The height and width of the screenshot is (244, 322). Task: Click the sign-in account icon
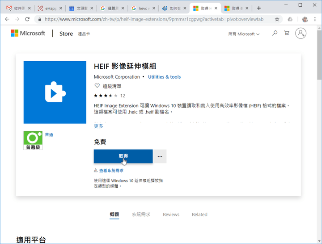pos(301,33)
